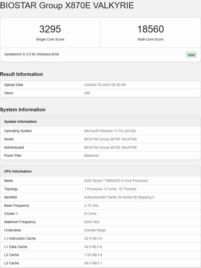The height and width of the screenshot is (268, 201).
Task: Click the Views count 380
Action: tap(87, 93)
